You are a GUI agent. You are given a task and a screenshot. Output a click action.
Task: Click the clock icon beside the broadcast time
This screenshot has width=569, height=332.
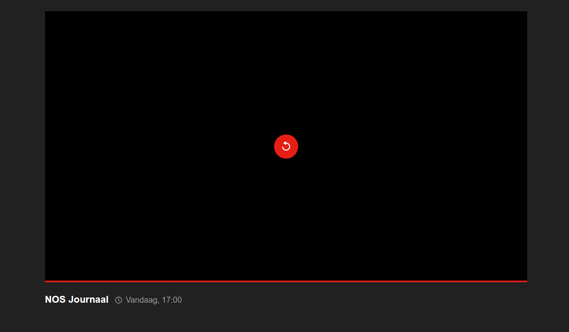(x=118, y=299)
